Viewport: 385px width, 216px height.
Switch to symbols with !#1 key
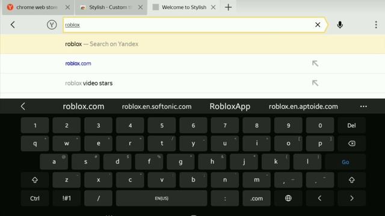point(67,198)
